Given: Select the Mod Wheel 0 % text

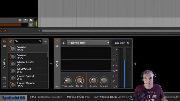Looking at the screenshot, I should [24, 71].
